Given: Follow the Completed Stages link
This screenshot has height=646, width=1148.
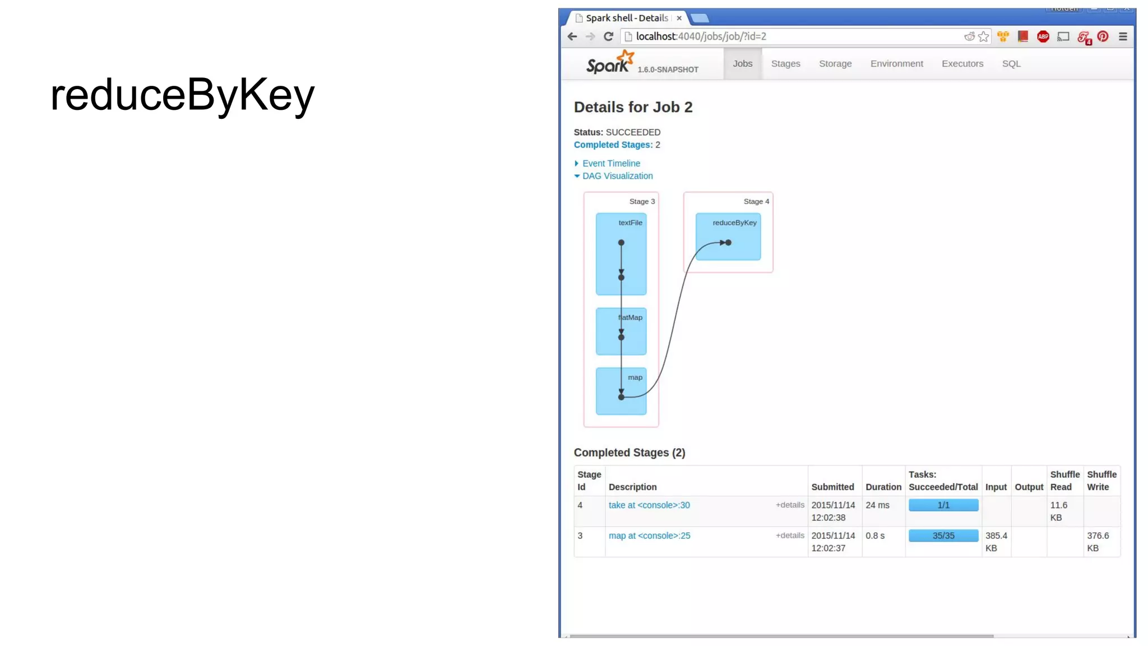Looking at the screenshot, I should point(613,145).
